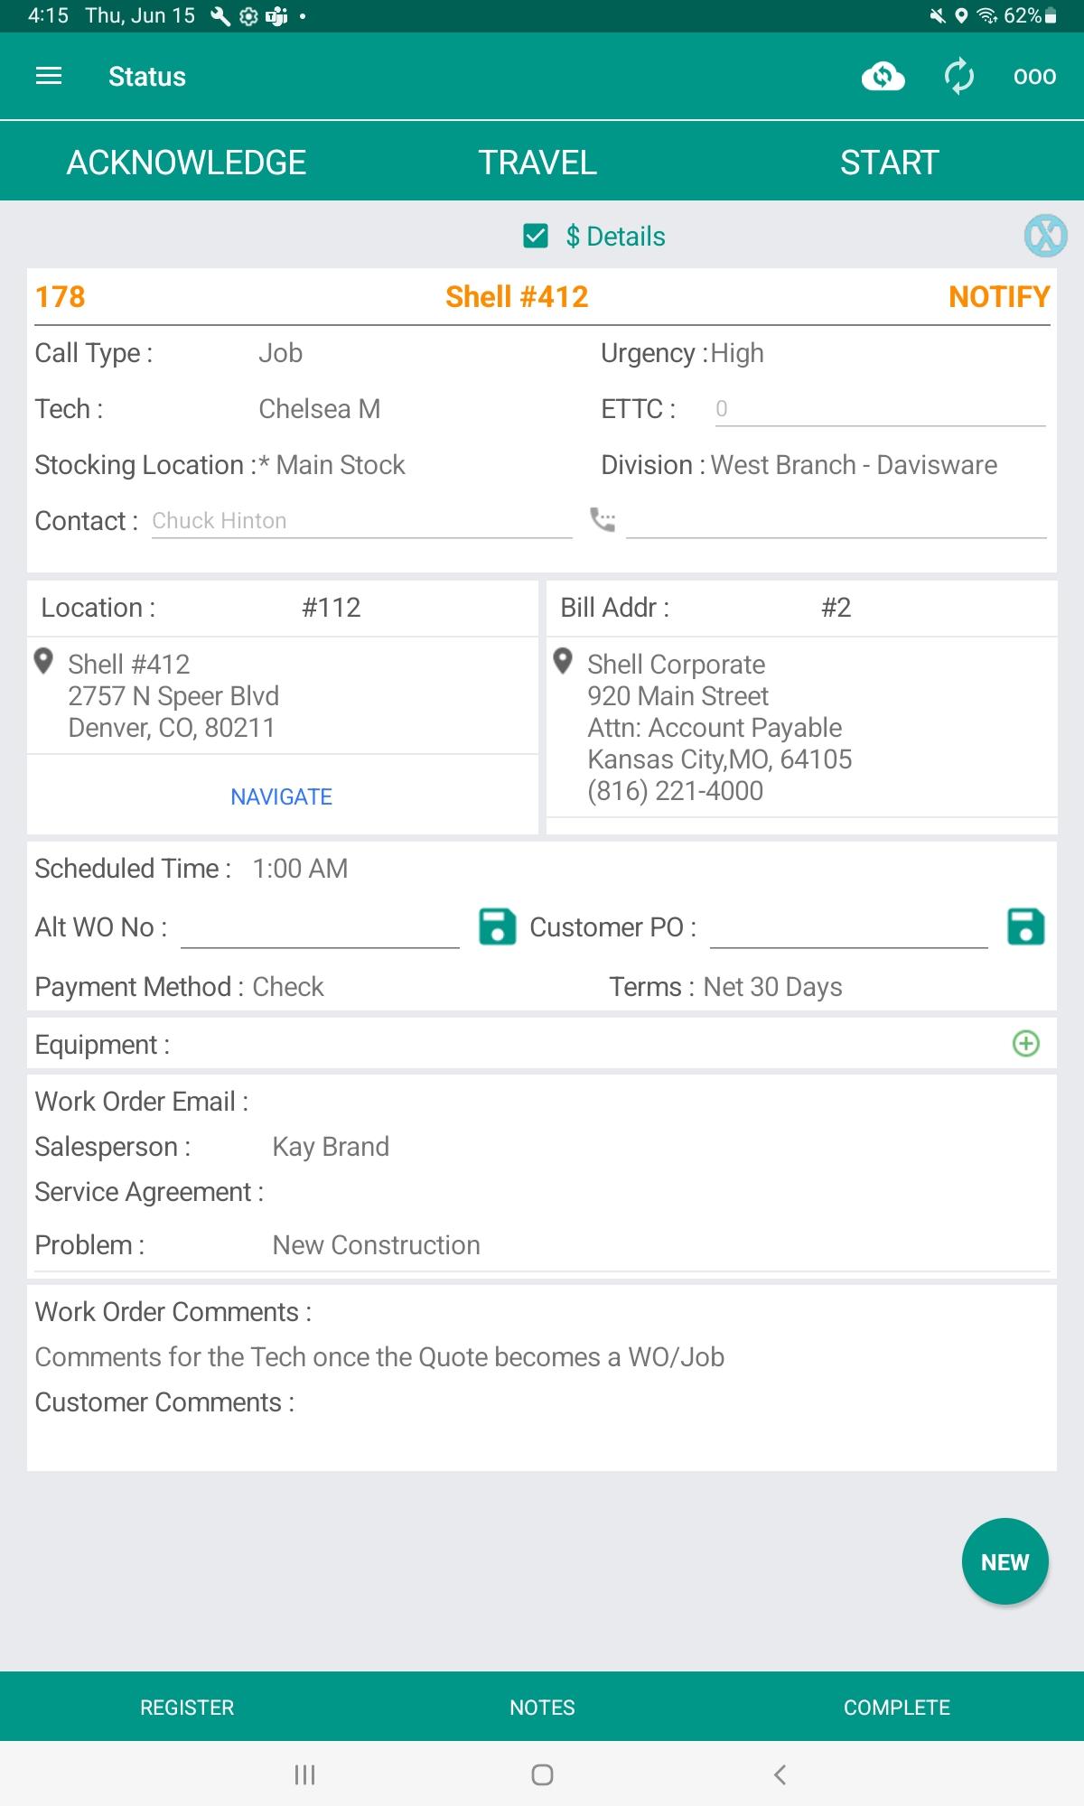Open the three-dot overflow menu
This screenshot has height=1806, width=1084.
1034,77
